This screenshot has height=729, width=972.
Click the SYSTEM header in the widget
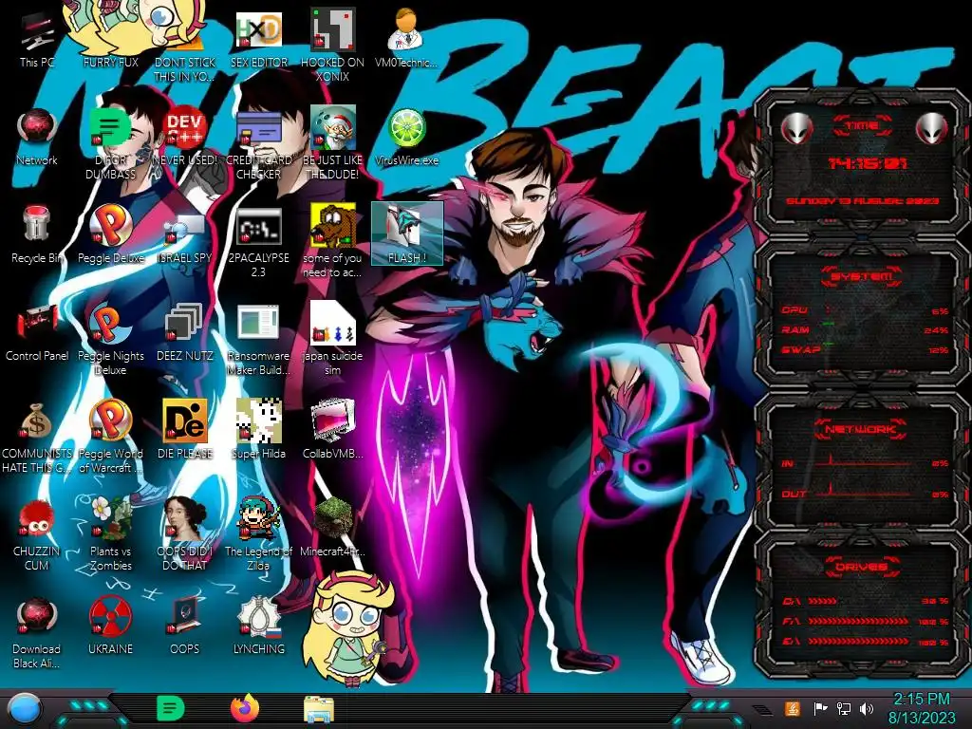(862, 276)
